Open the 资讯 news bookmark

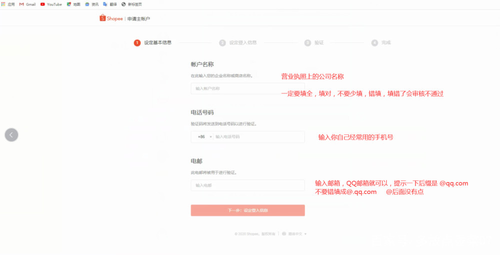pyautogui.click(x=92, y=4)
